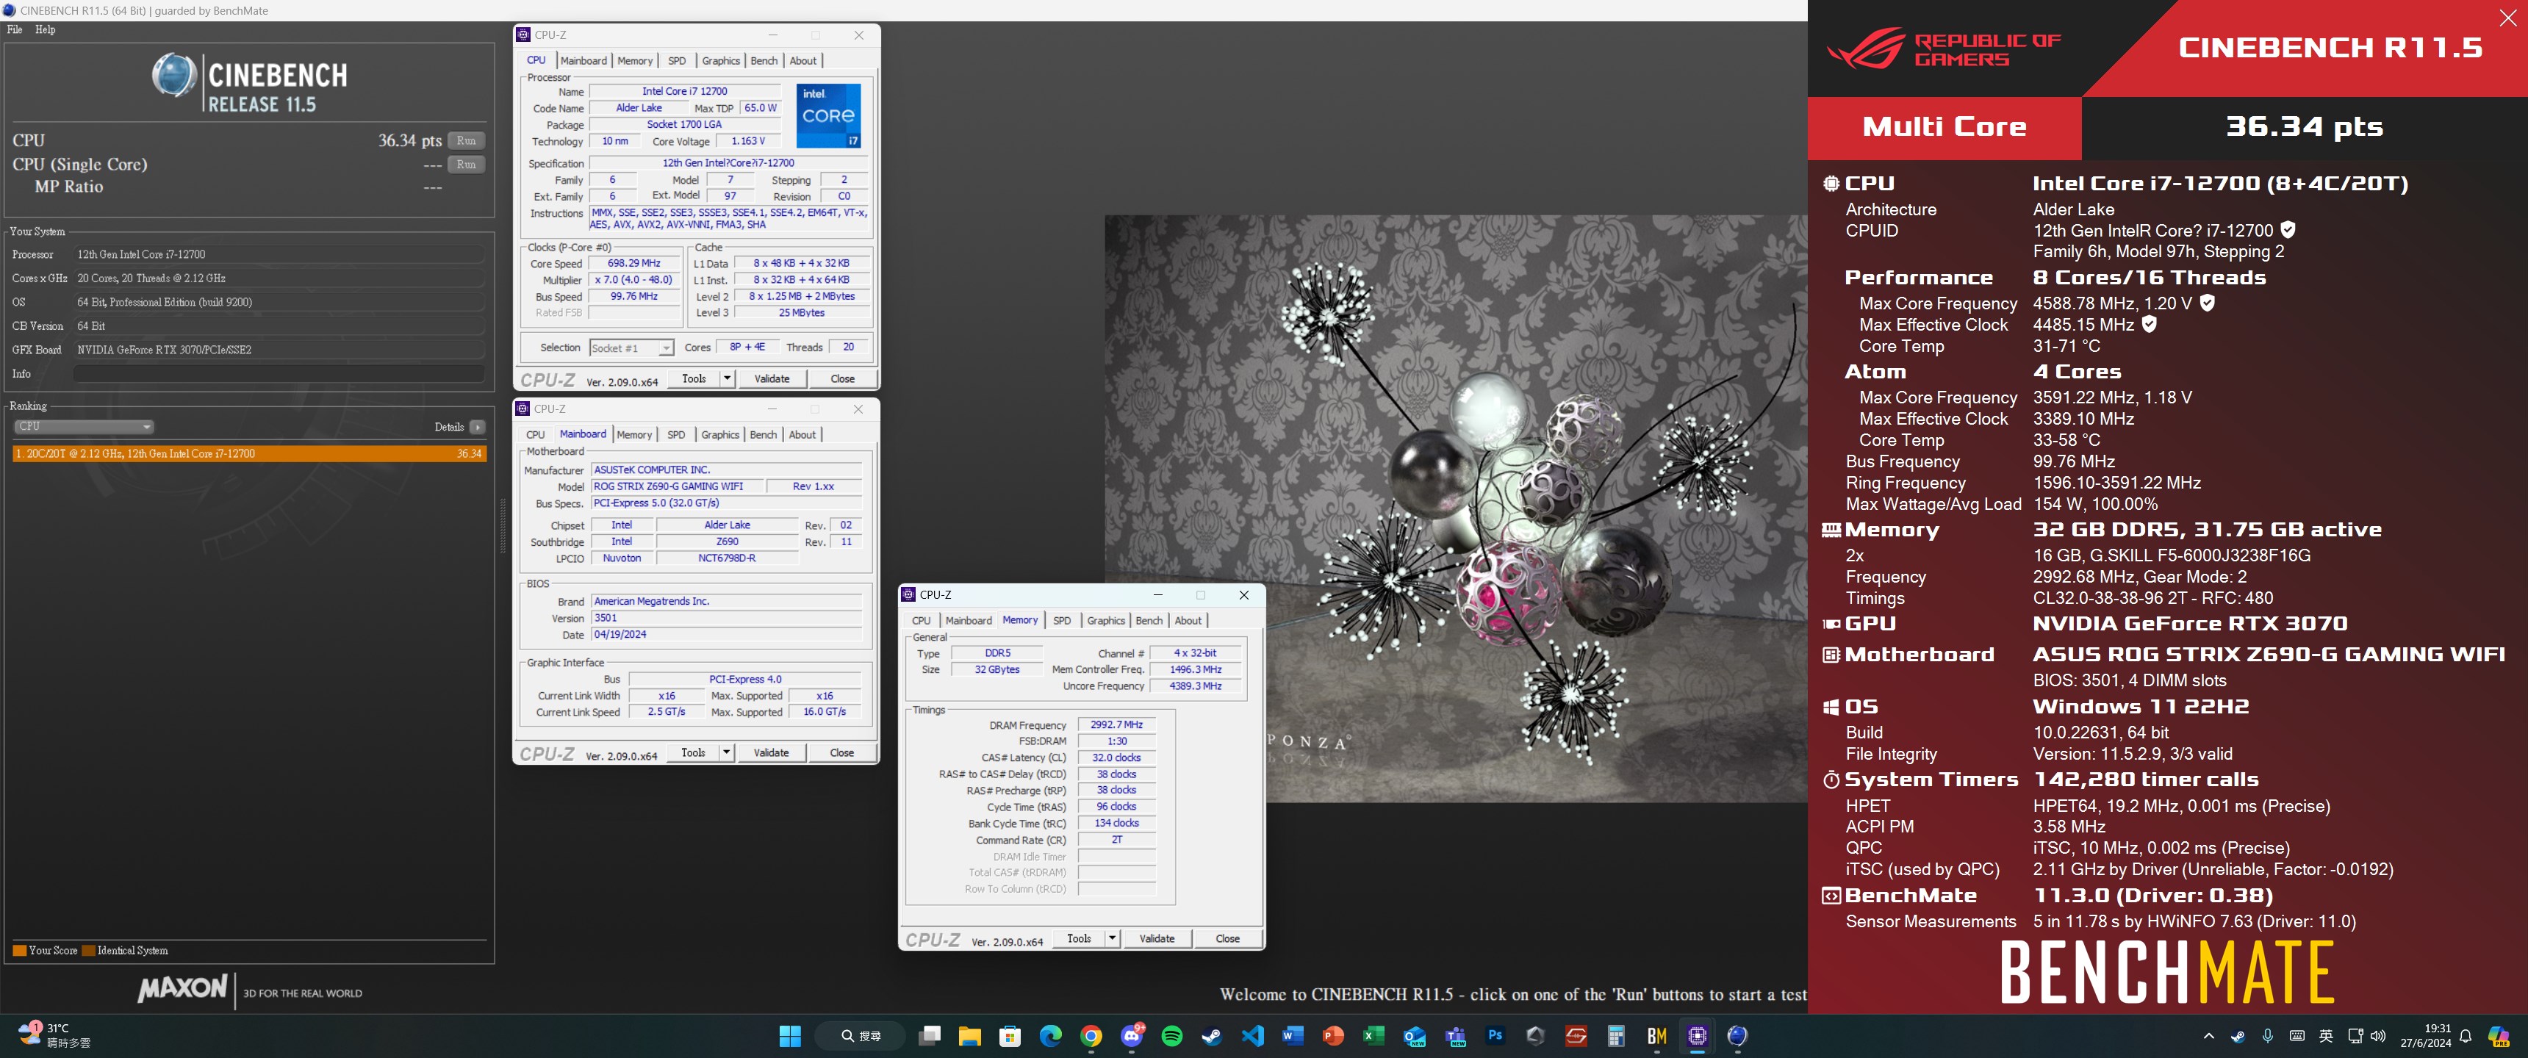Click the DRAM Frequency 2992.7 MHz value
The width and height of the screenshot is (2528, 1058).
(1116, 725)
